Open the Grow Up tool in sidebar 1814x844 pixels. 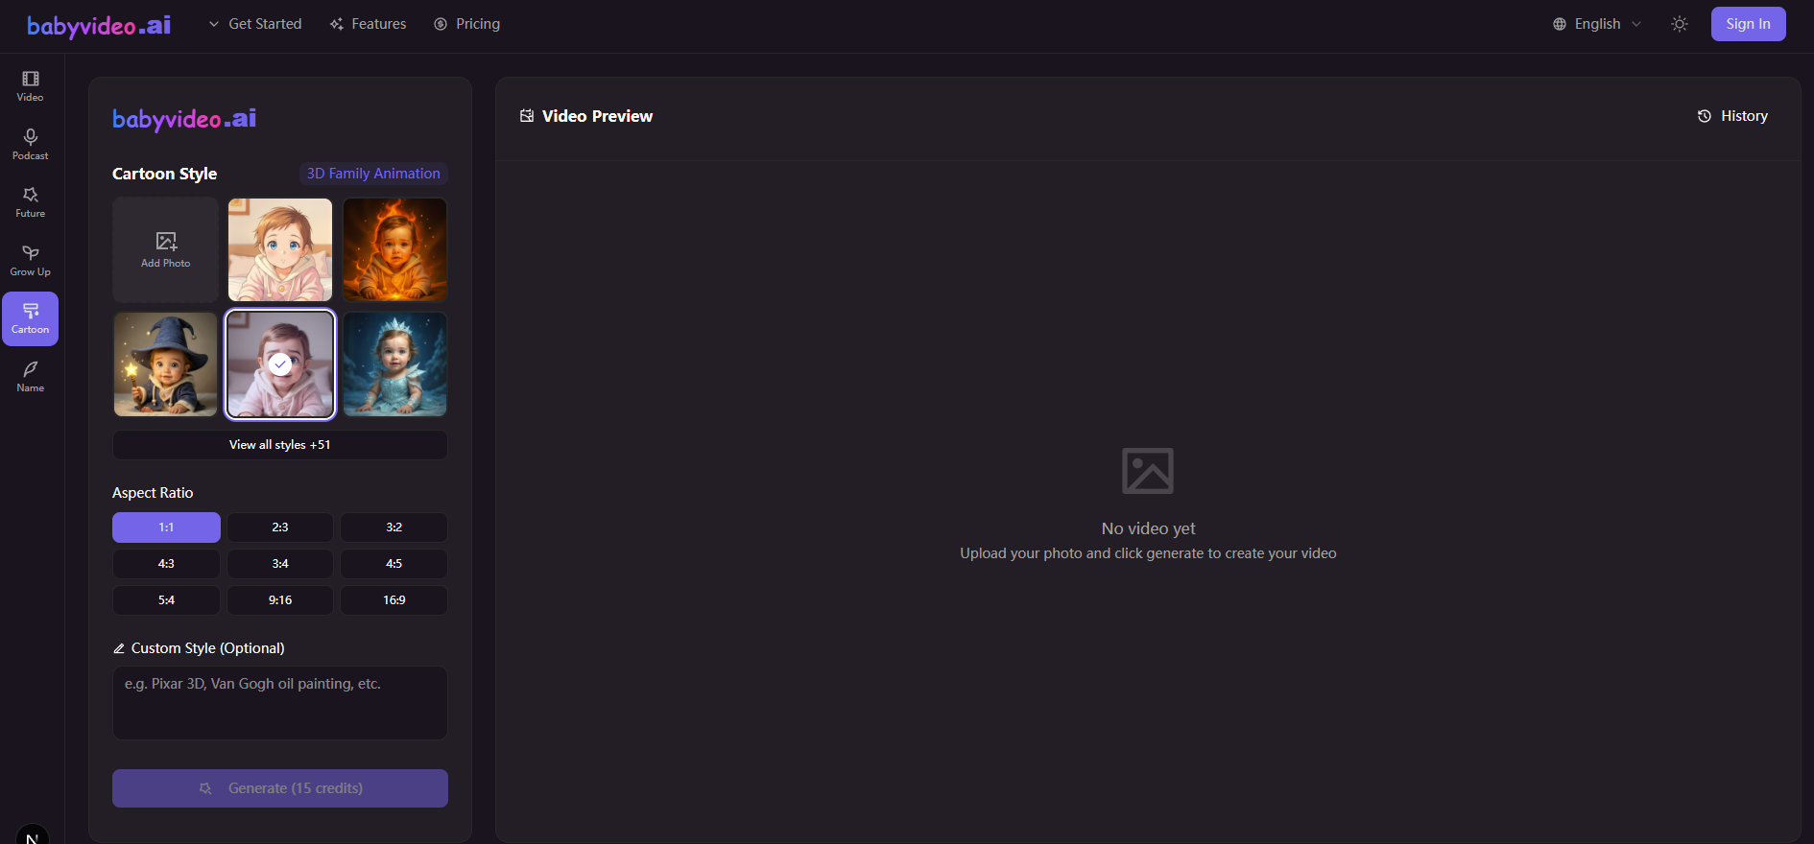click(30, 261)
